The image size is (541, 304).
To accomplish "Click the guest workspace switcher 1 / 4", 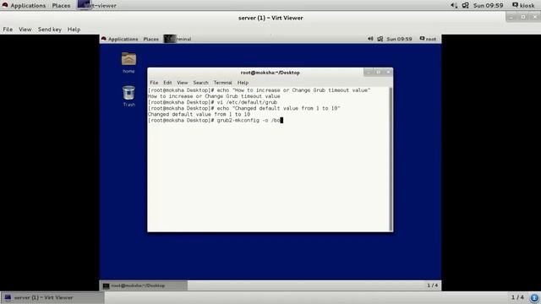I will pos(432,285).
